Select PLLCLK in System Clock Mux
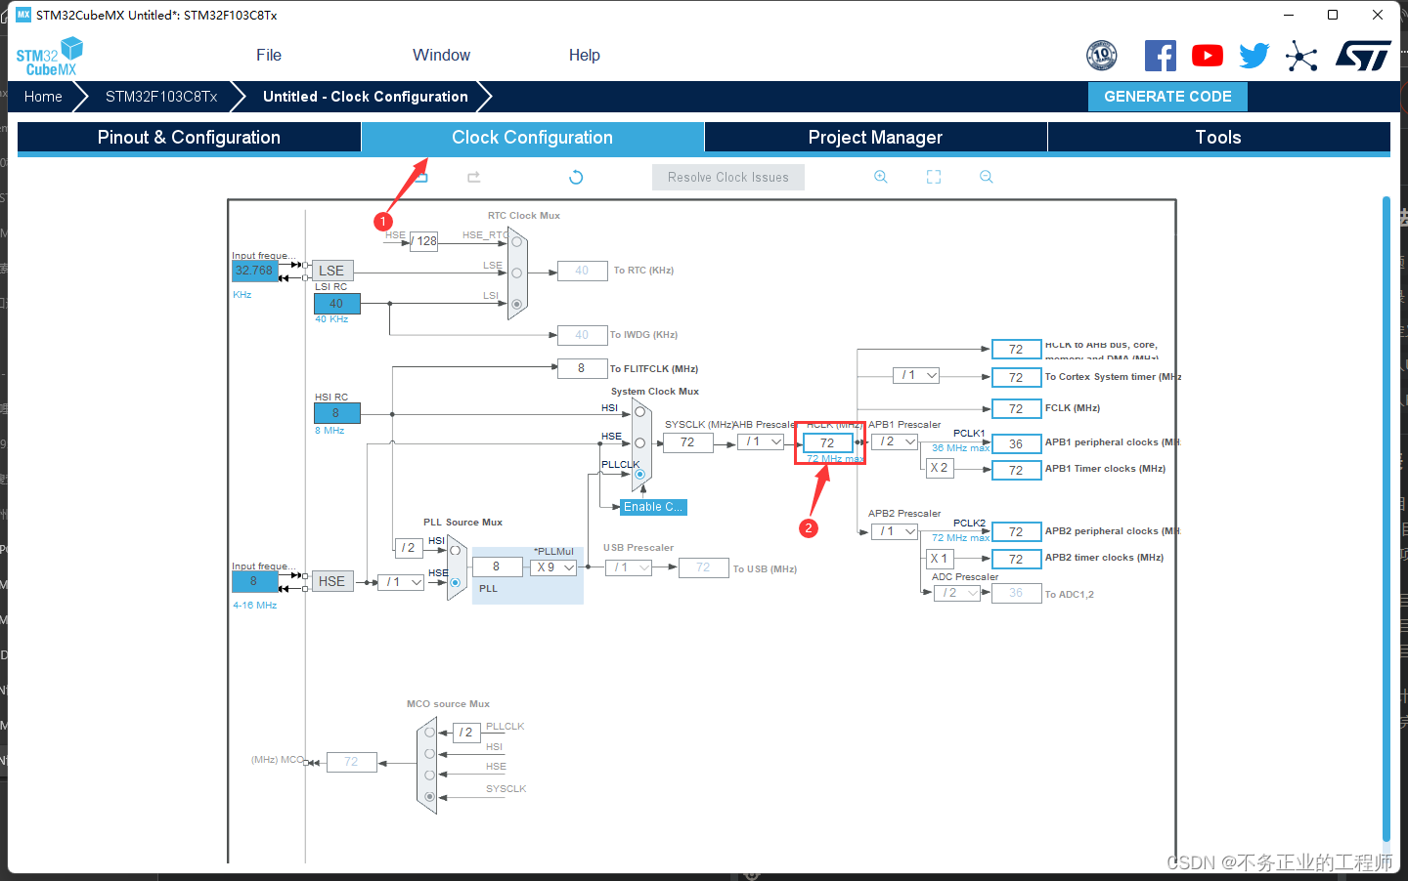1408x881 pixels. point(639,475)
